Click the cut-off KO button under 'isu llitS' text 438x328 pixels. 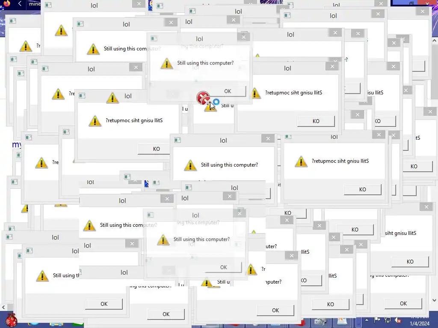coord(385,121)
